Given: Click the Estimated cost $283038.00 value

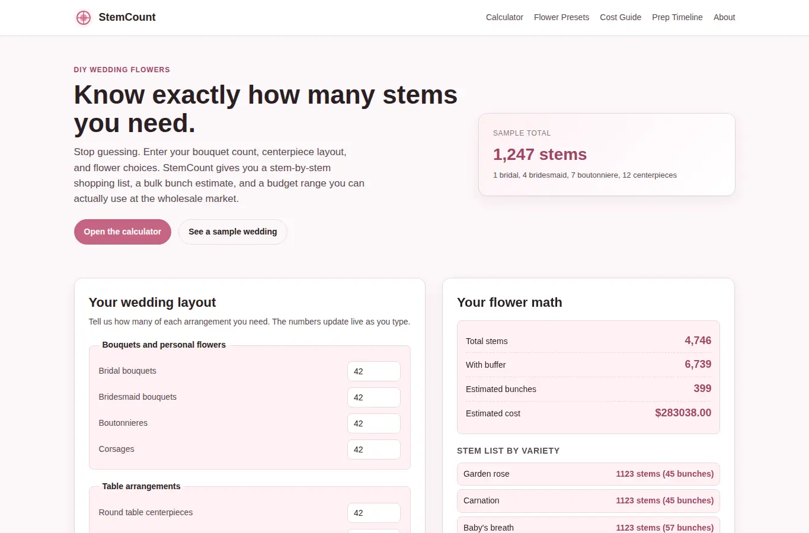Looking at the screenshot, I should pos(683,413).
